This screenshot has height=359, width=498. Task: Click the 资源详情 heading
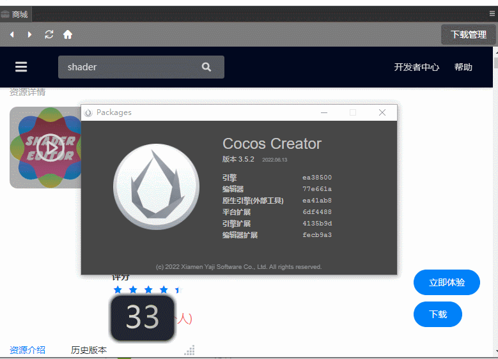point(27,92)
